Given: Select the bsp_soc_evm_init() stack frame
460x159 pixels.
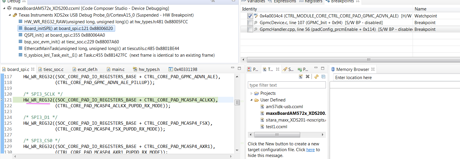Looking at the screenshot, I should click(x=69, y=42).
